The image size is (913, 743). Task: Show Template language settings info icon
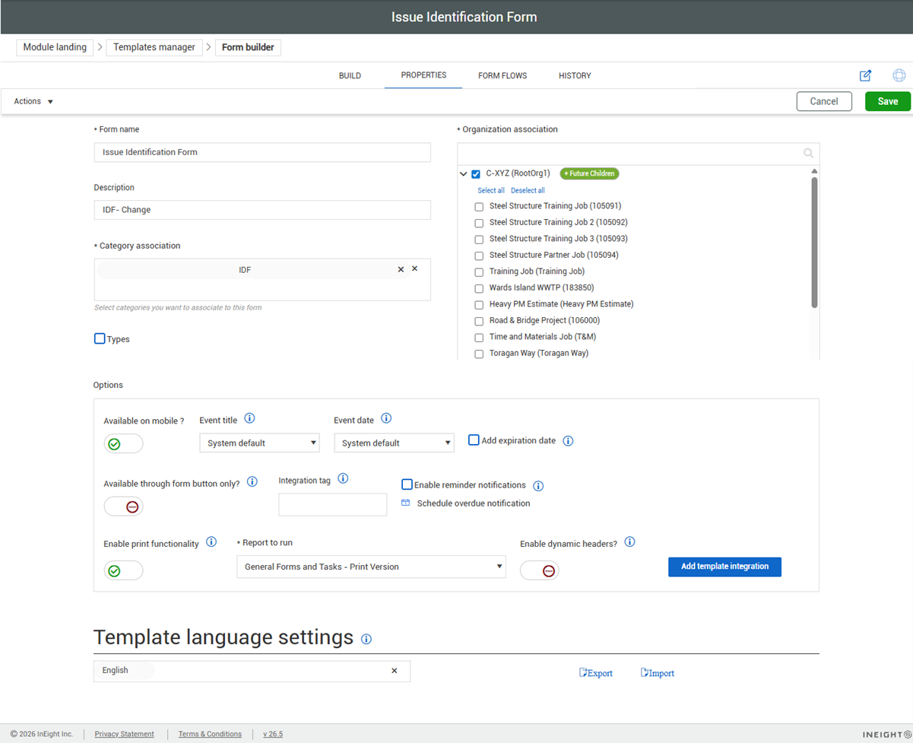point(366,639)
